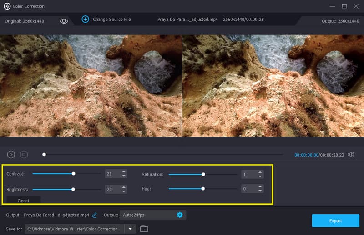Open the save folder icon
This screenshot has width=364, height=235.
144,229
